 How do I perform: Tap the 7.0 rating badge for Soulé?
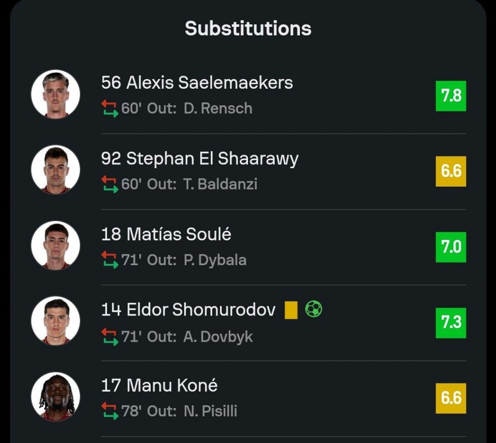[451, 247]
